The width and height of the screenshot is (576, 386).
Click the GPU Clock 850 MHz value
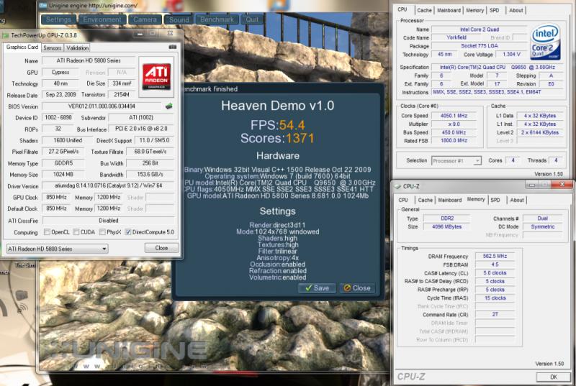[57, 197]
